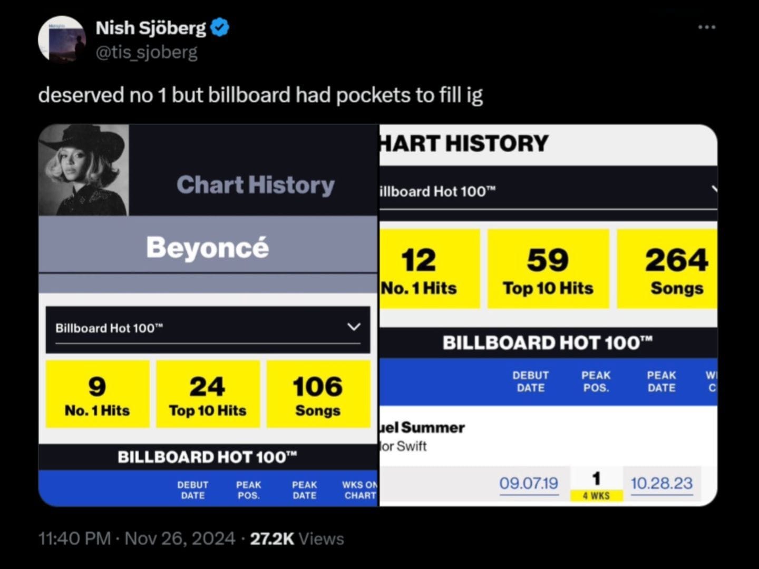This screenshot has width=759, height=569.
Task: Select the 9 No. 1 Hits tile
Action: pyautogui.click(x=98, y=394)
